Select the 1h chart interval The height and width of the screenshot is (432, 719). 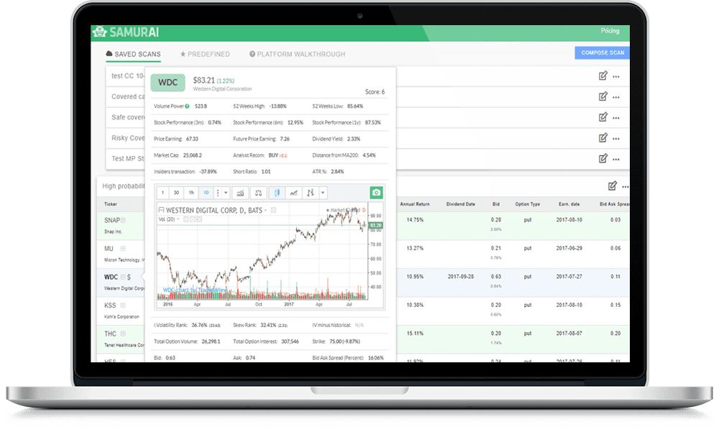pos(191,193)
